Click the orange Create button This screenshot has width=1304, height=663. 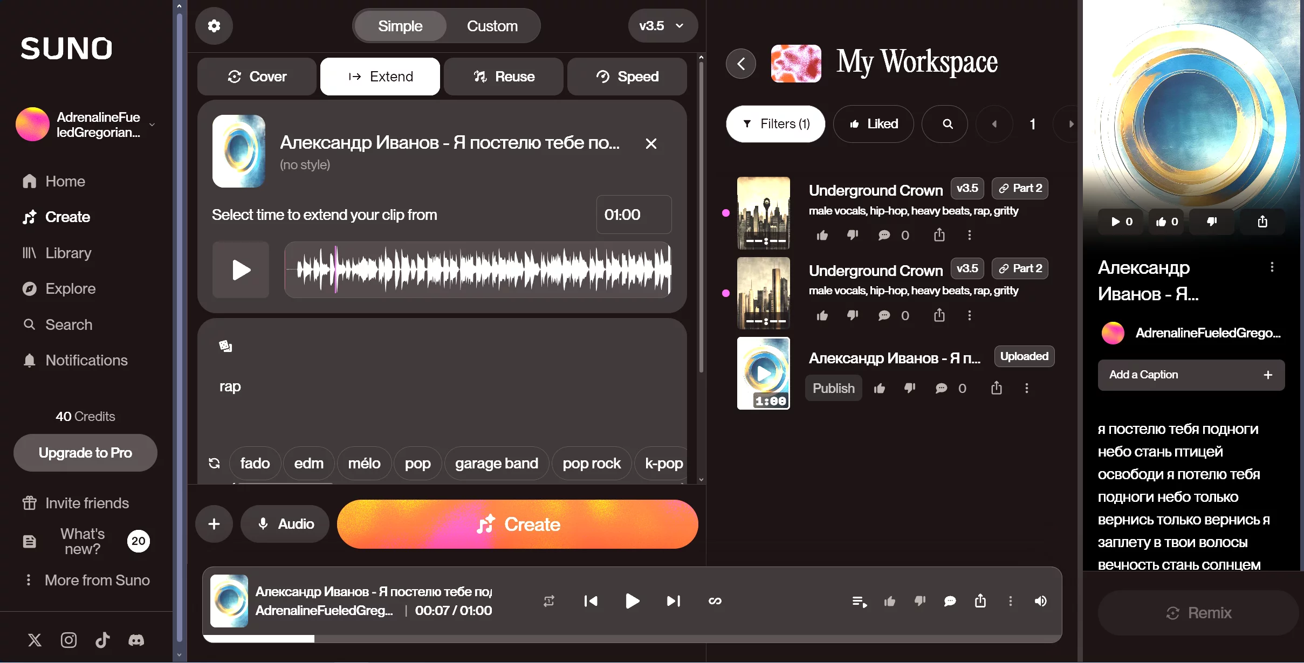coord(518,524)
